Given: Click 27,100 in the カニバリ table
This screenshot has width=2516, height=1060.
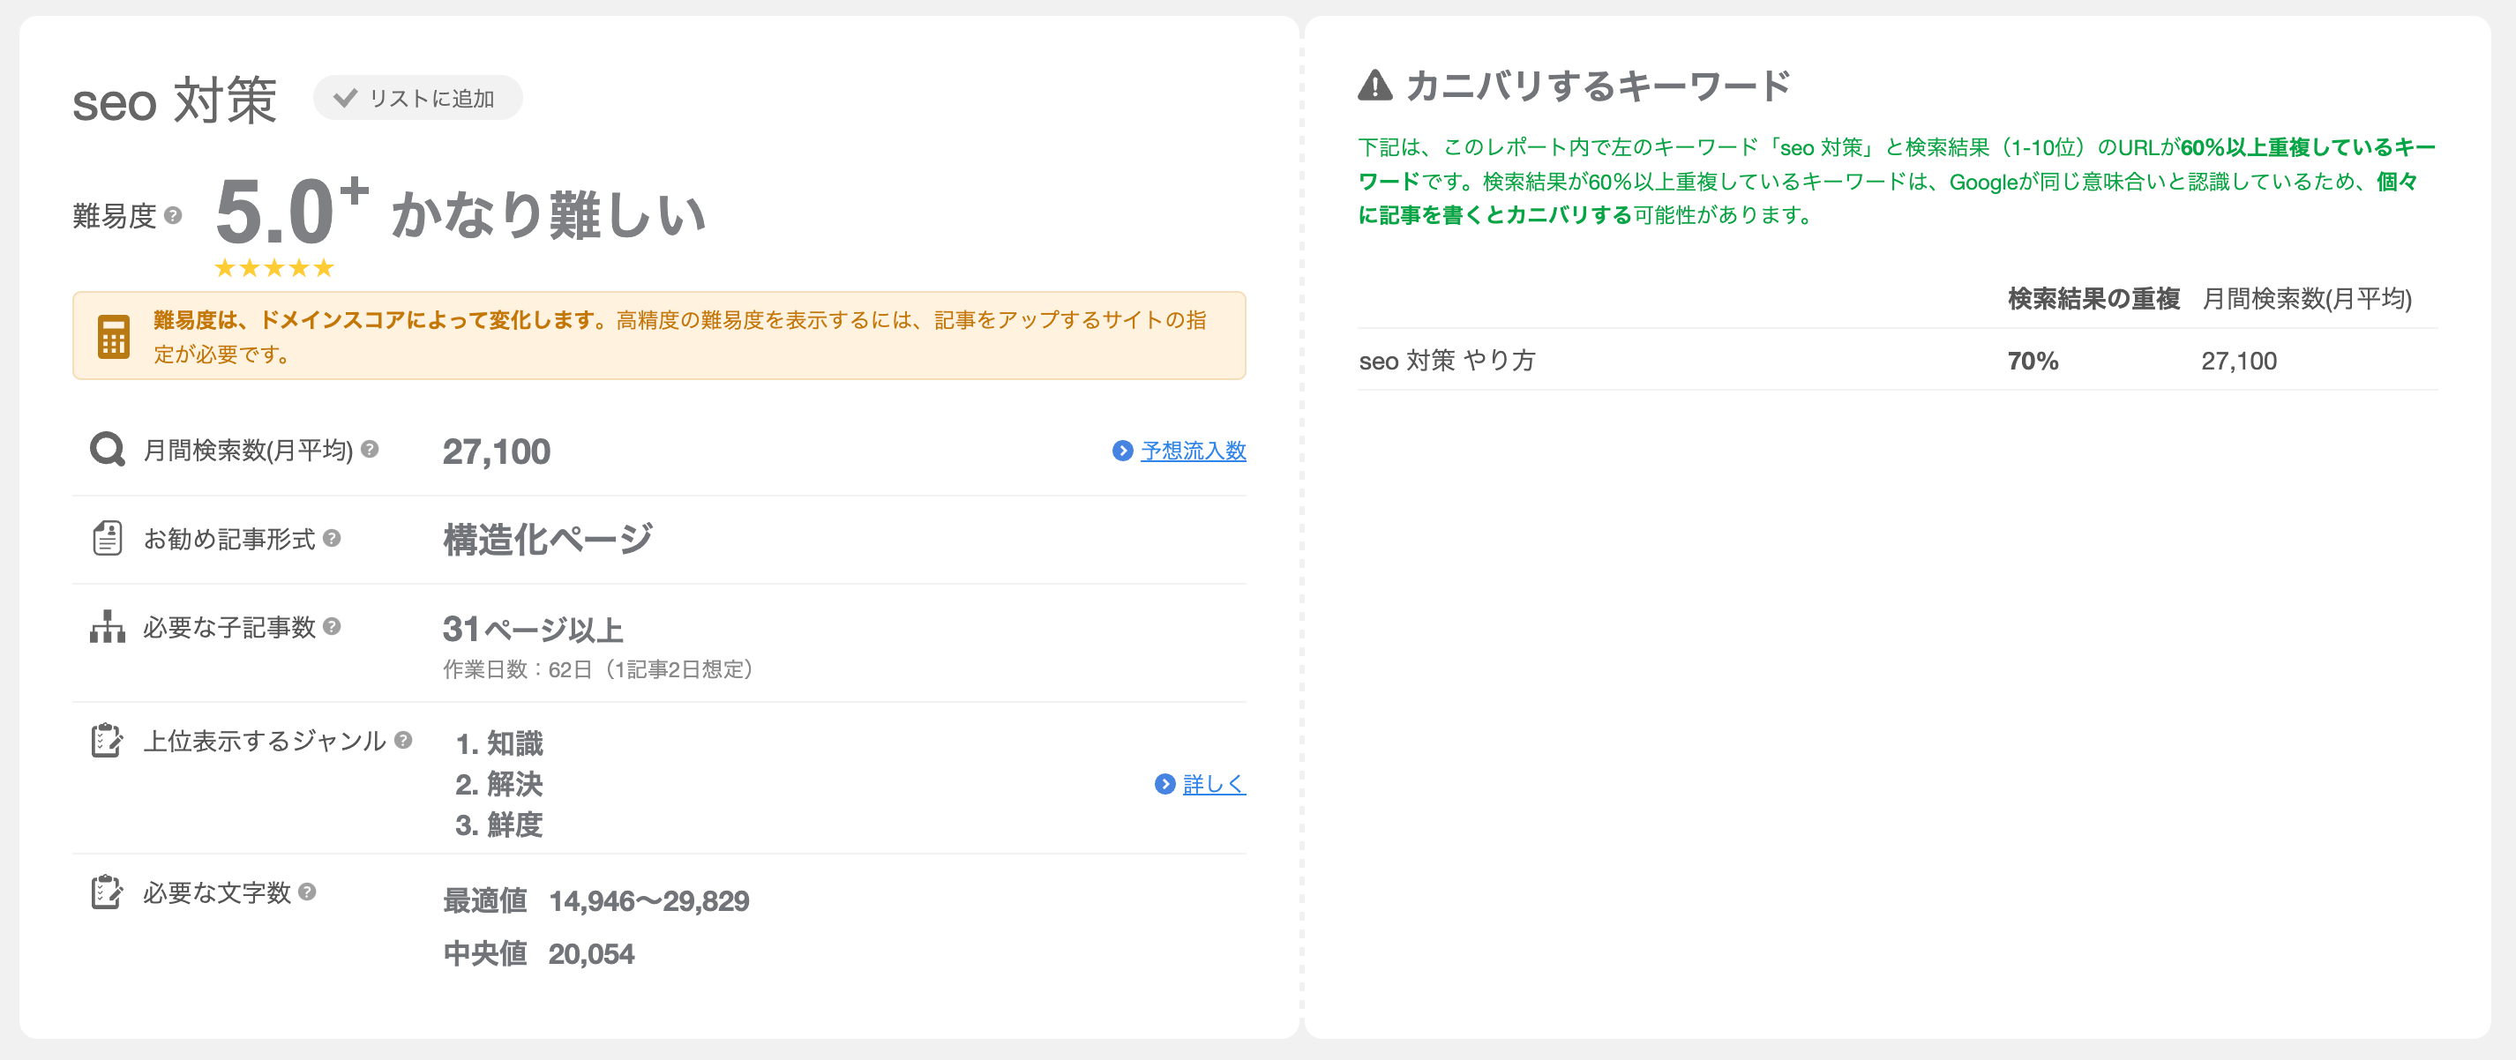Looking at the screenshot, I should point(2239,362).
